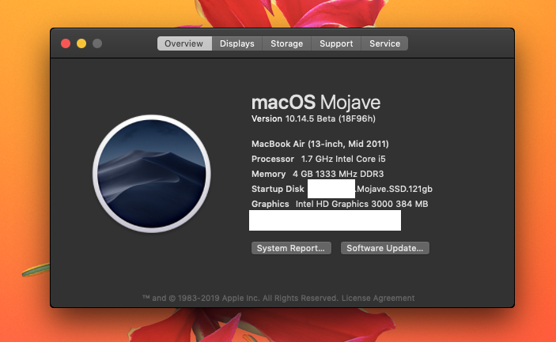Open the License Agreement link
Screen dimensions: 556x342
coord(378,298)
